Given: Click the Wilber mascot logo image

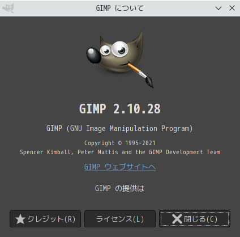Looking at the screenshot, I should click(120, 59).
